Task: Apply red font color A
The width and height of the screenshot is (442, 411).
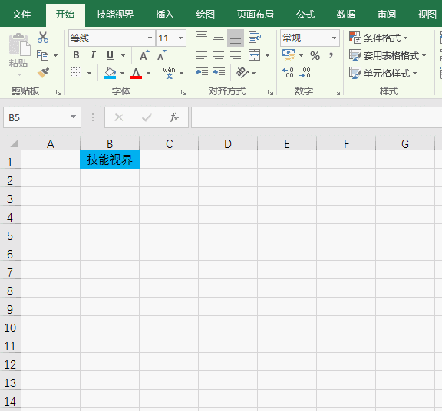Action: pos(136,73)
